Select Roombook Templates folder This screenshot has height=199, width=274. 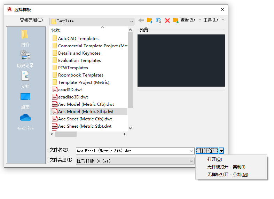click(78, 75)
